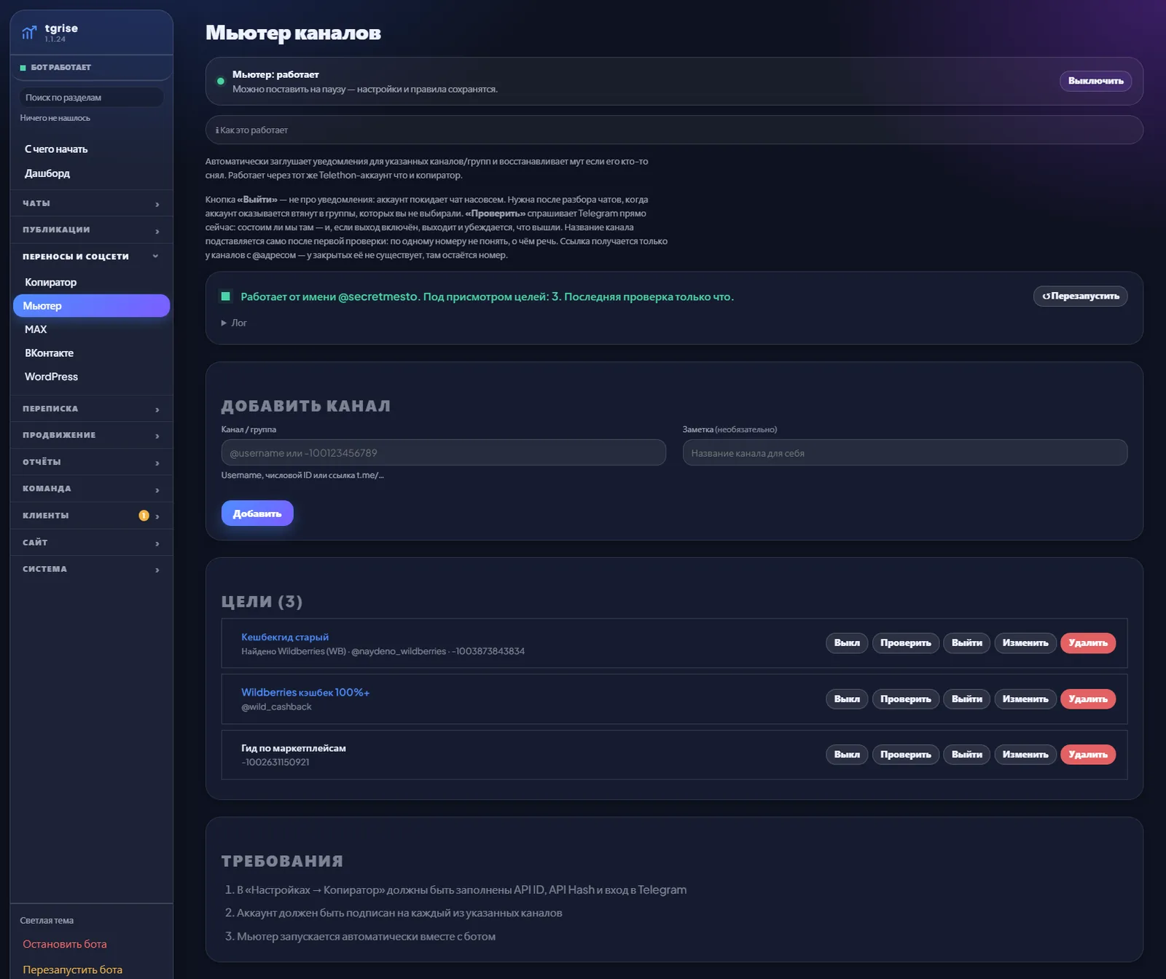
Task: Expand the Клиенты sidebar section
Action: coord(91,516)
